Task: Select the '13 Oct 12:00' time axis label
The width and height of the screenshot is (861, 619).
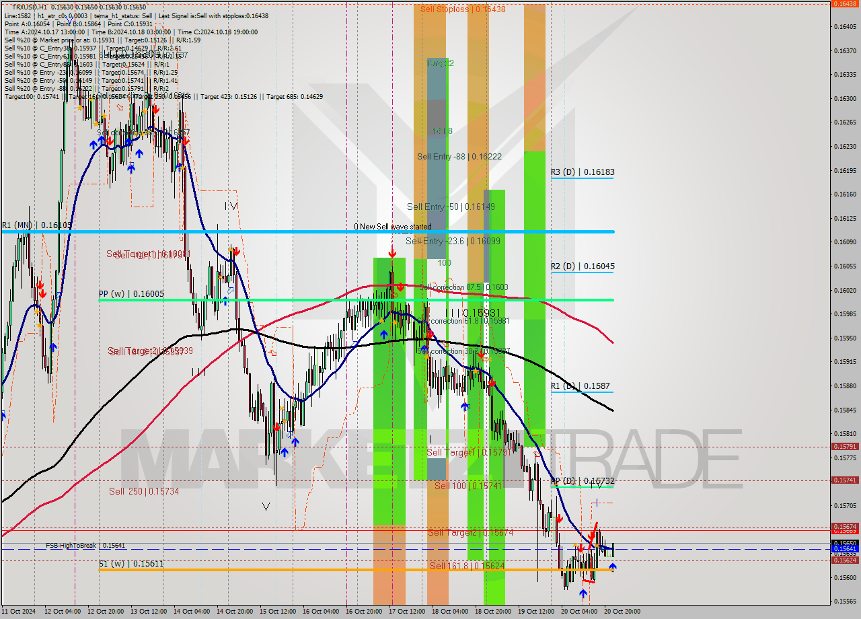Action: coord(148,612)
